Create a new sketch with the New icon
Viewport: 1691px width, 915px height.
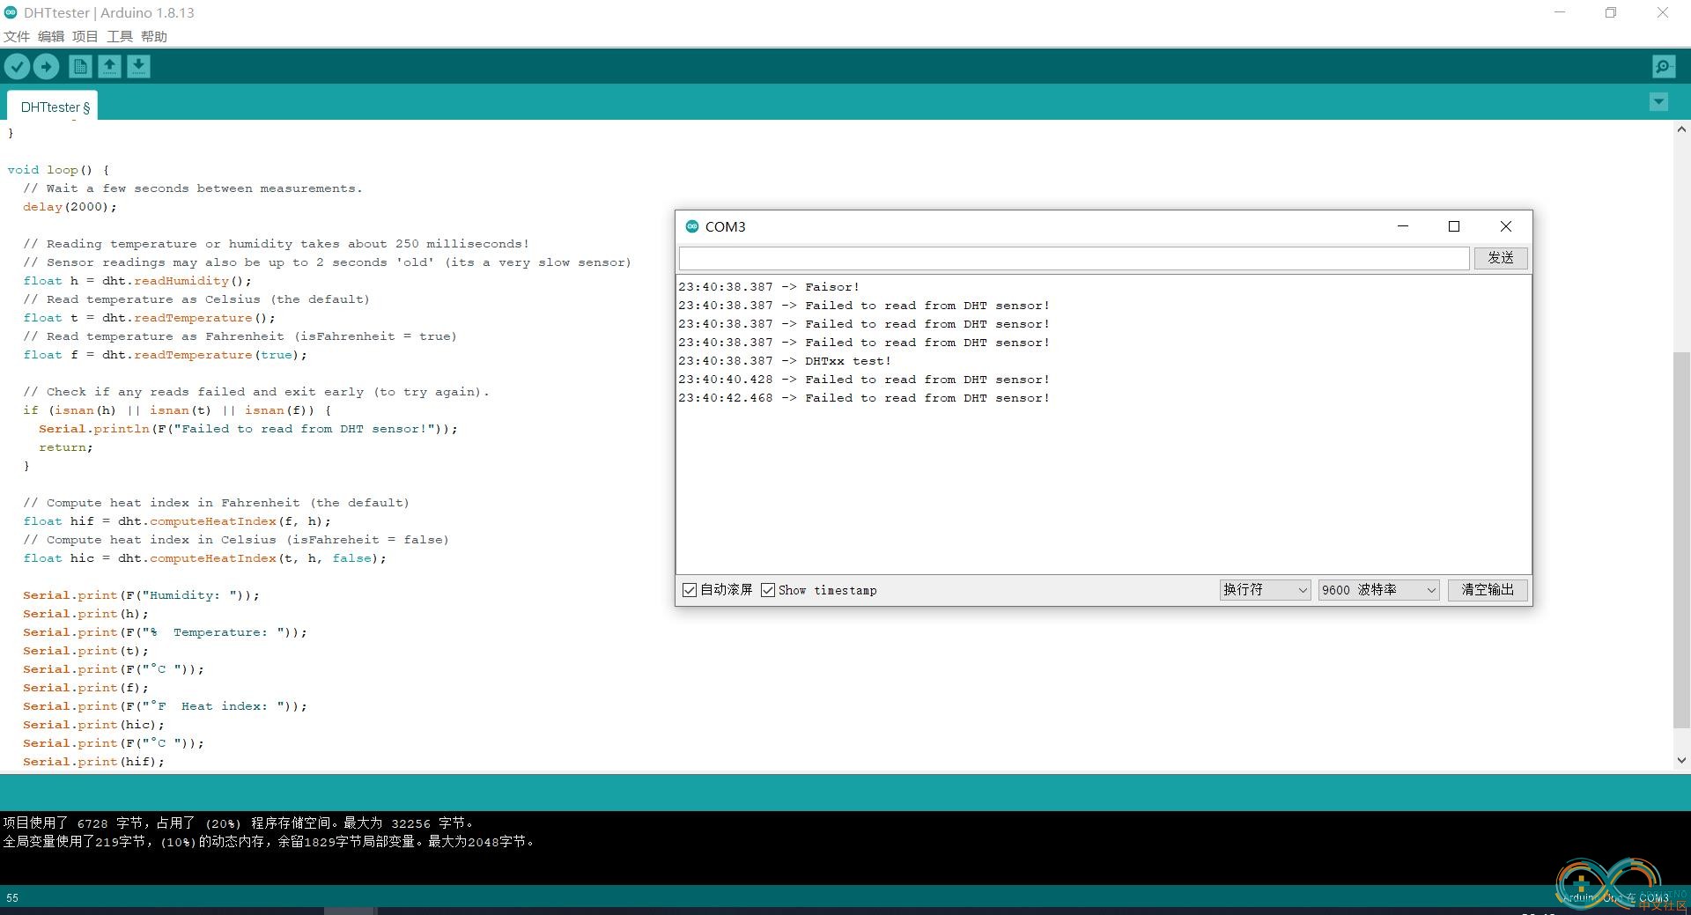click(x=80, y=66)
